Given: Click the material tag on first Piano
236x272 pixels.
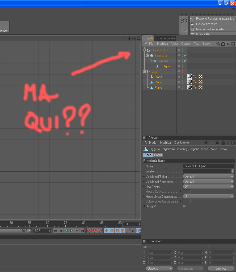Looking at the screenshot, I should tap(190, 76).
